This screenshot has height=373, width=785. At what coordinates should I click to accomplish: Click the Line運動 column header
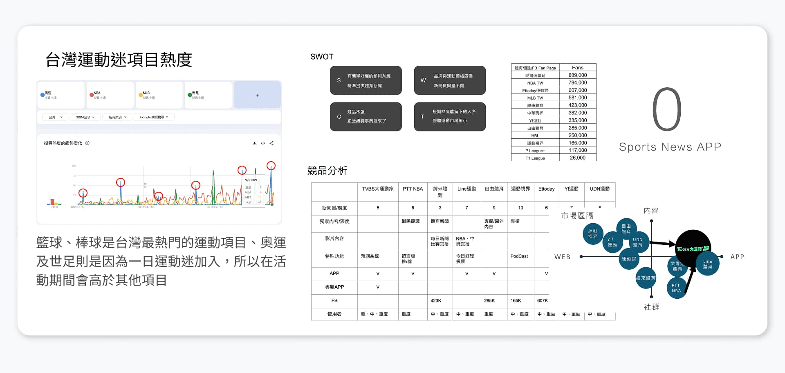(467, 189)
